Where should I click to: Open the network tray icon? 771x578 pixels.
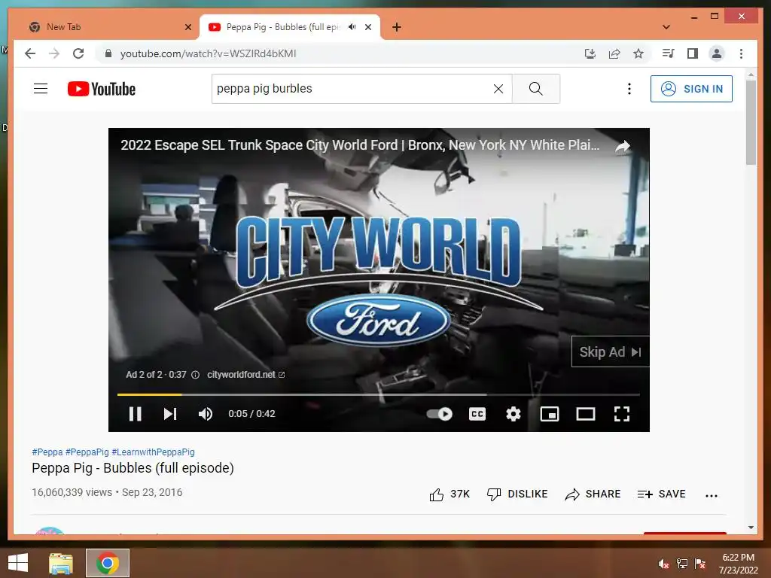[x=682, y=564]
